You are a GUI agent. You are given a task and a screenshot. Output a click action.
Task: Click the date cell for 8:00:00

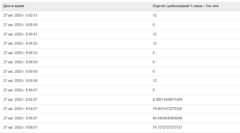(21, 25)
